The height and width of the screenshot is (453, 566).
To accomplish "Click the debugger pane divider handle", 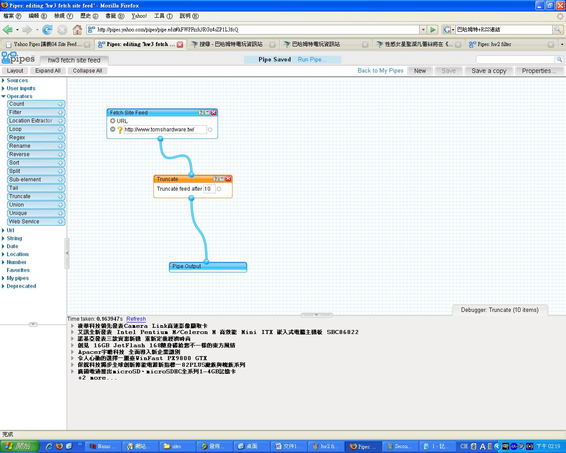I will [317, 315].
